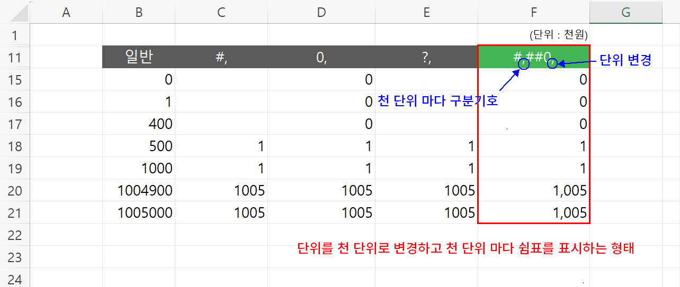This screenshot has height=287, width=680.
Task: Select the cell with value 500
Action: tap(139, 146)
